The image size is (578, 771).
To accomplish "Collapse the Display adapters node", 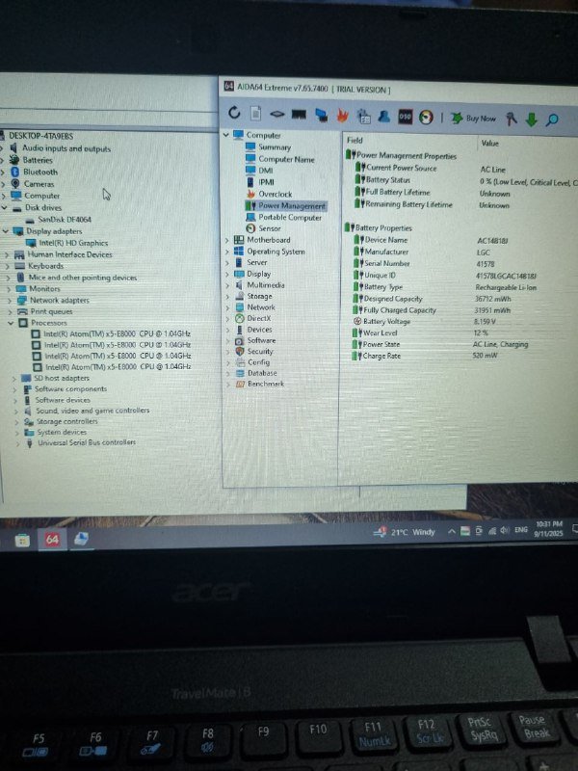I will [5, 230].
